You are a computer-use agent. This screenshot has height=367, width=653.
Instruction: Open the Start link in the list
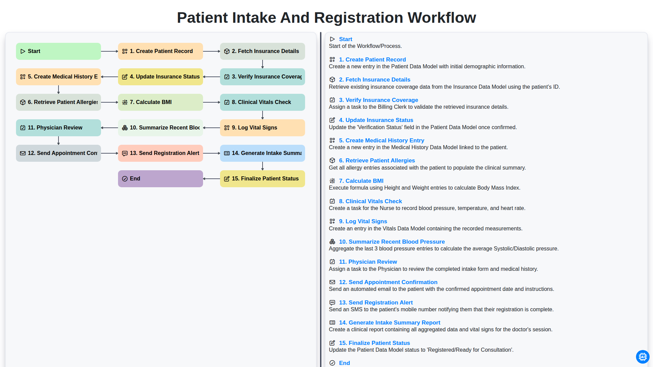(346, 39)
